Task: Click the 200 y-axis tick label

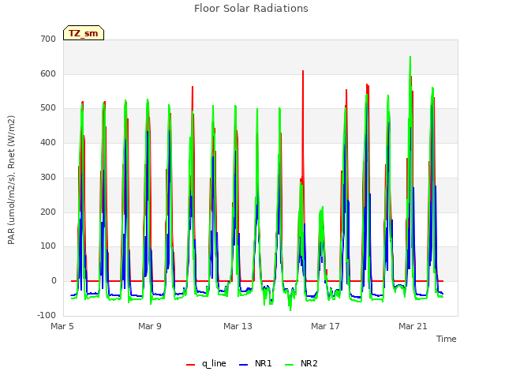Action: (x=48, y=212)
